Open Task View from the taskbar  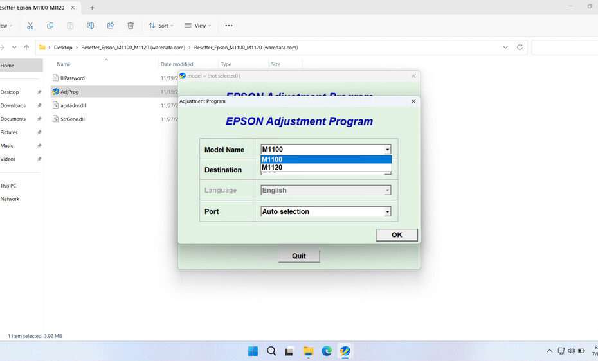pyautogui.click(x=289, y=351)
